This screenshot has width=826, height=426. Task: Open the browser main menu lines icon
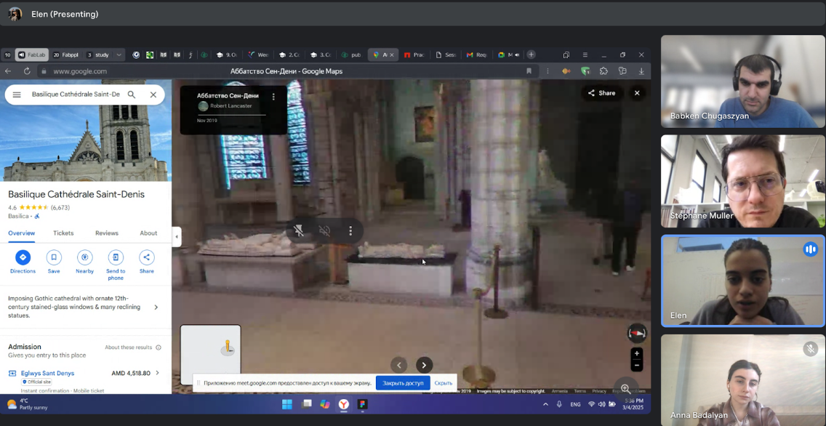585,55
